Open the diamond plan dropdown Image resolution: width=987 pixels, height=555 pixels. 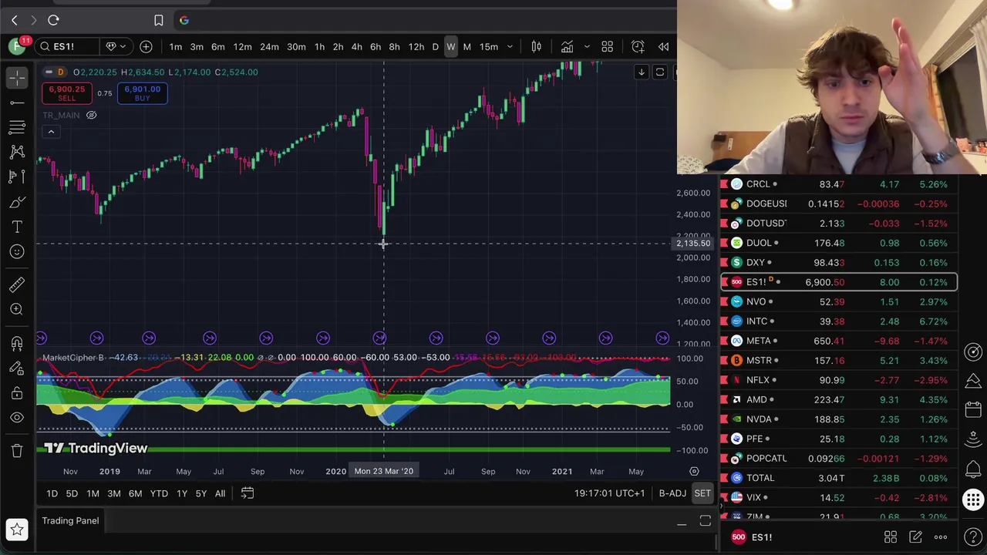click(x=115, y=46)
